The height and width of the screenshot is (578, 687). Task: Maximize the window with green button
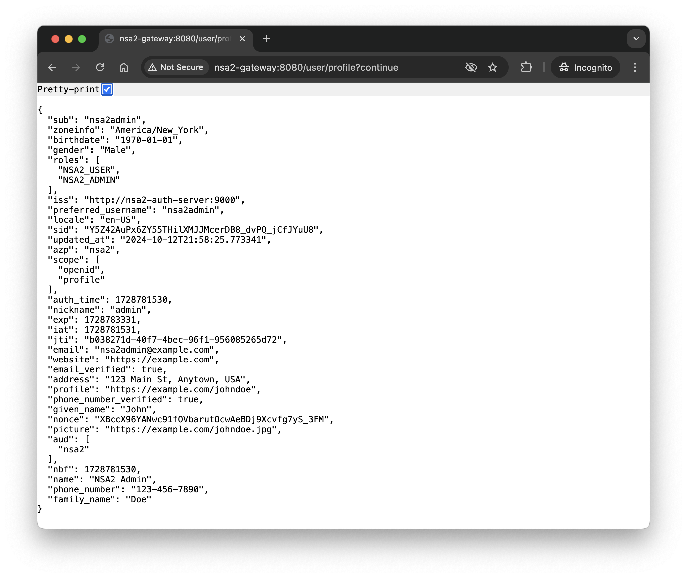point(82,39)
